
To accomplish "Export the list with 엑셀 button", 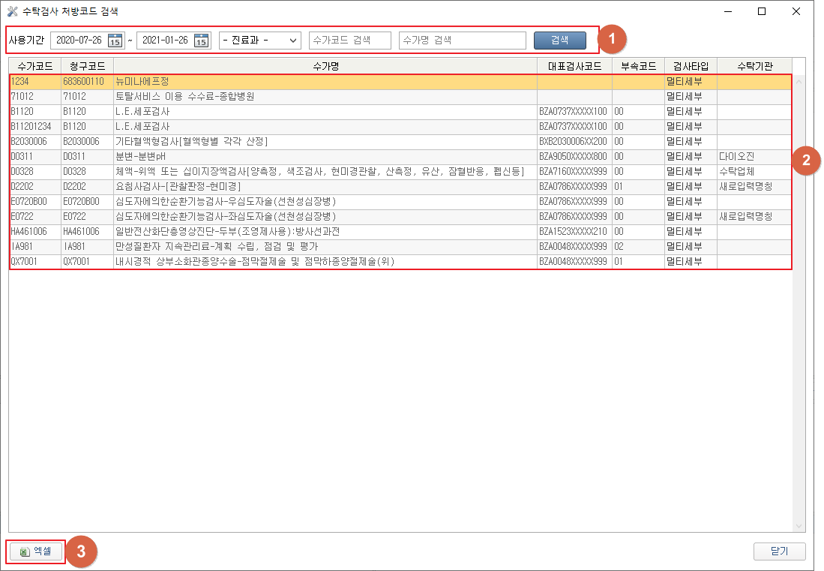I will [36, 551].
